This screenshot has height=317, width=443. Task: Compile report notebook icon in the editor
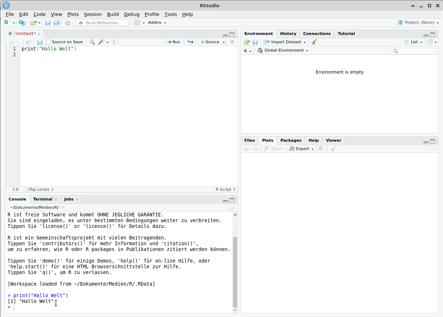click(x=116, y=42)
